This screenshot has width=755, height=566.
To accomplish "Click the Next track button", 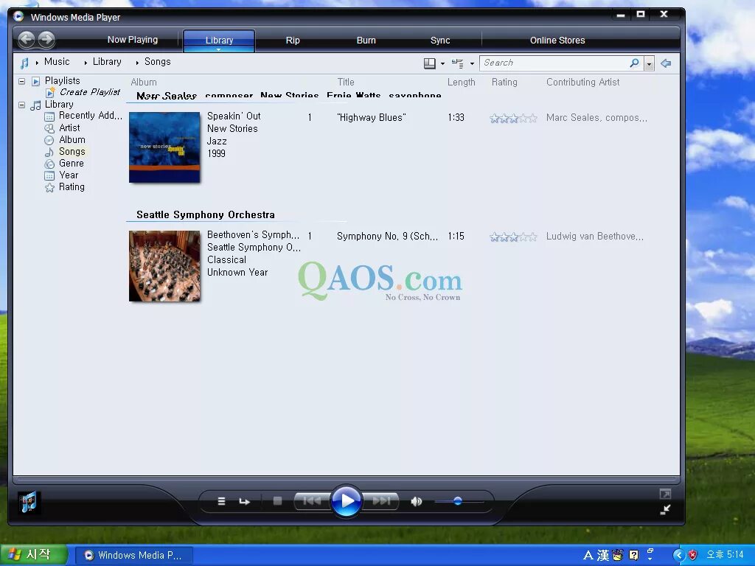I will [x=381, y=501].
